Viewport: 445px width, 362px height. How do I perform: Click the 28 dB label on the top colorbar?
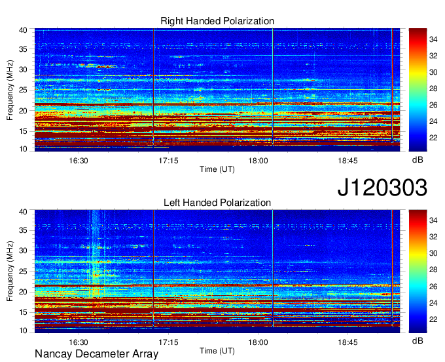[433, 89]
